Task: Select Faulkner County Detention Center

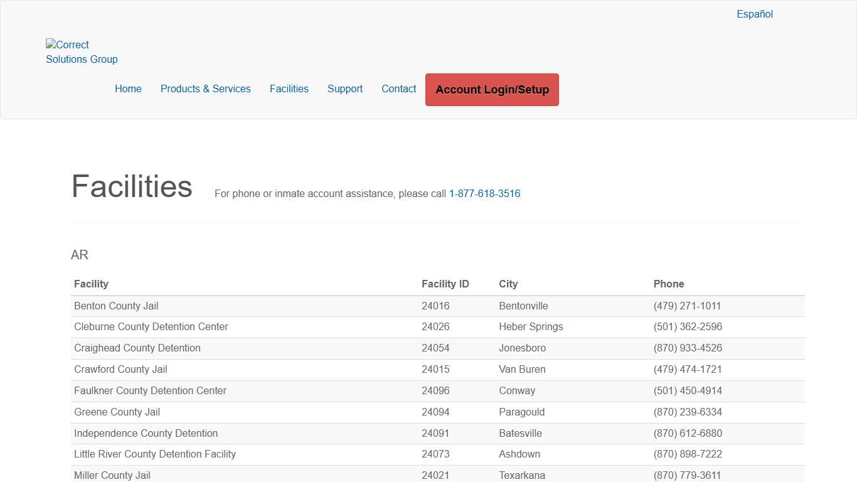Action: click(x=150, y=390)
